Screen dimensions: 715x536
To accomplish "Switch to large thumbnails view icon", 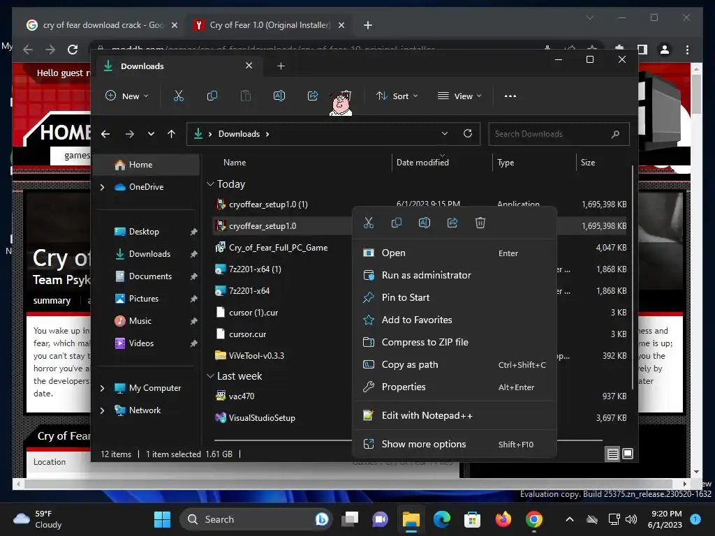I will point(628,454).
